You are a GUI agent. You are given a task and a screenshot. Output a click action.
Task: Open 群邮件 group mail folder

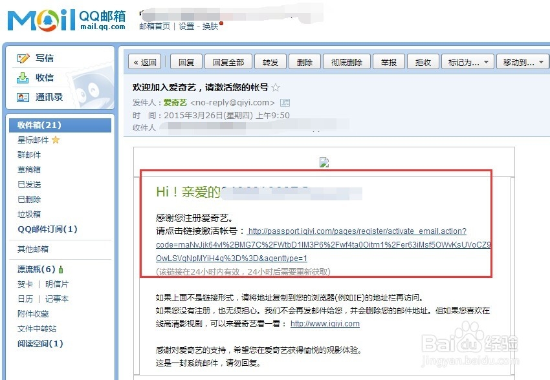tap(29, 155)
